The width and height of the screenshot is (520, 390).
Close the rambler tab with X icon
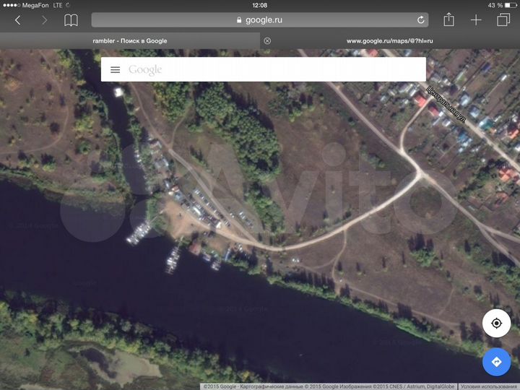coord(267,40)
